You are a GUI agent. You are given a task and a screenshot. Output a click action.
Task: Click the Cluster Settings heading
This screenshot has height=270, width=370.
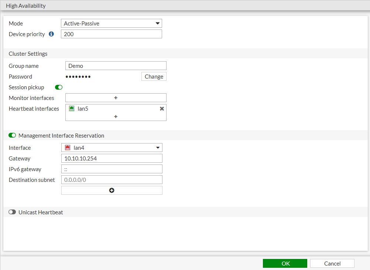point(28,54)
